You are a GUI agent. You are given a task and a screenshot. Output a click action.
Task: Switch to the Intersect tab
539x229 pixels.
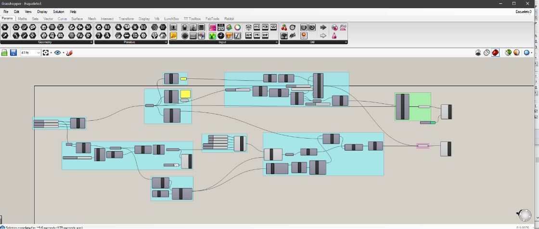107,19
